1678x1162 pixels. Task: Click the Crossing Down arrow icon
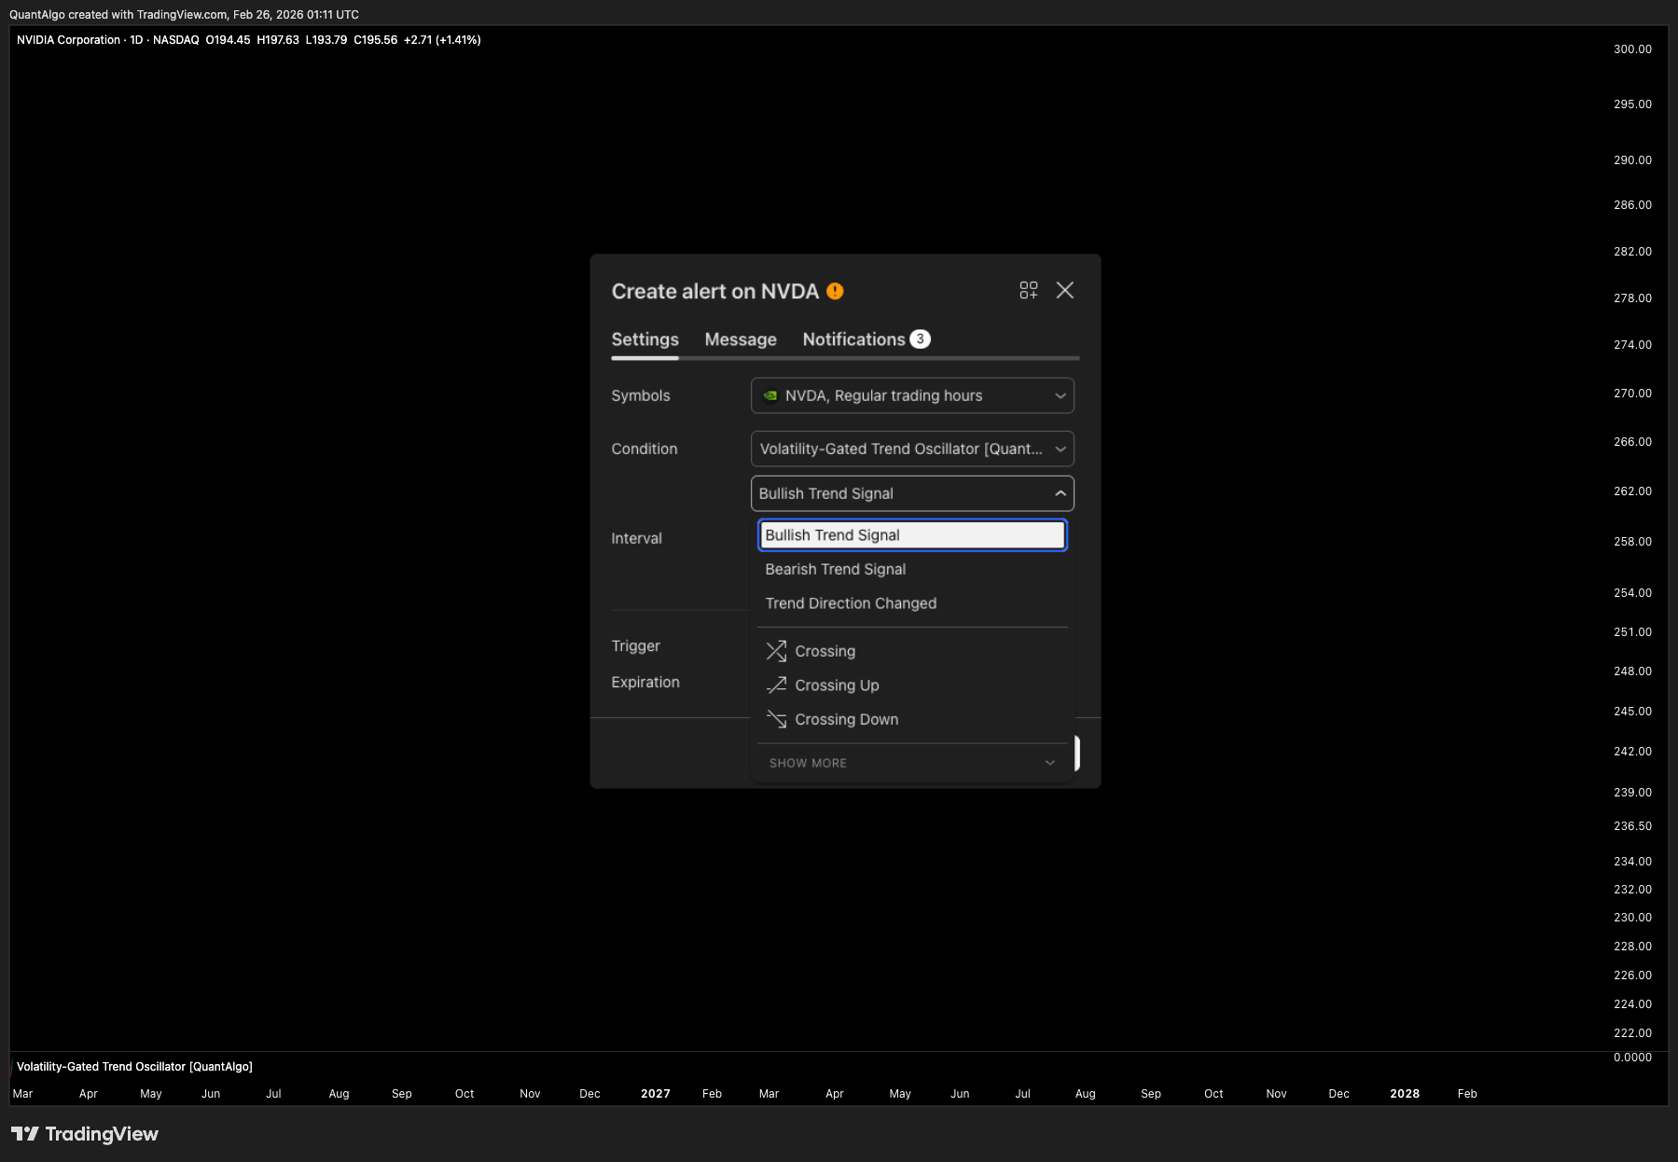pos(776,719)
